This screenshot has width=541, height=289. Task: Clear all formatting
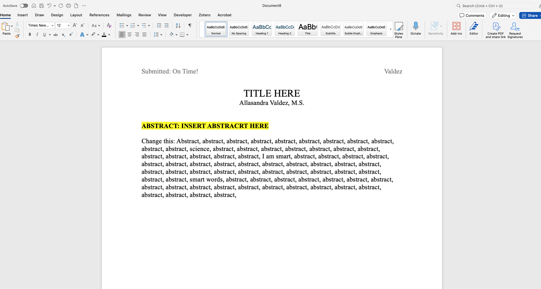tap(109, 25)
